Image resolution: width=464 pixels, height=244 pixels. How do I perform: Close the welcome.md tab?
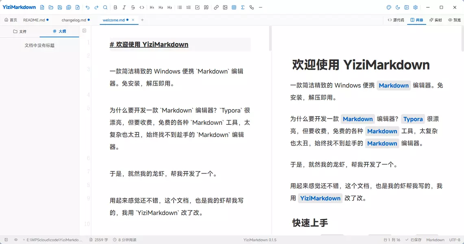(133, 20)
